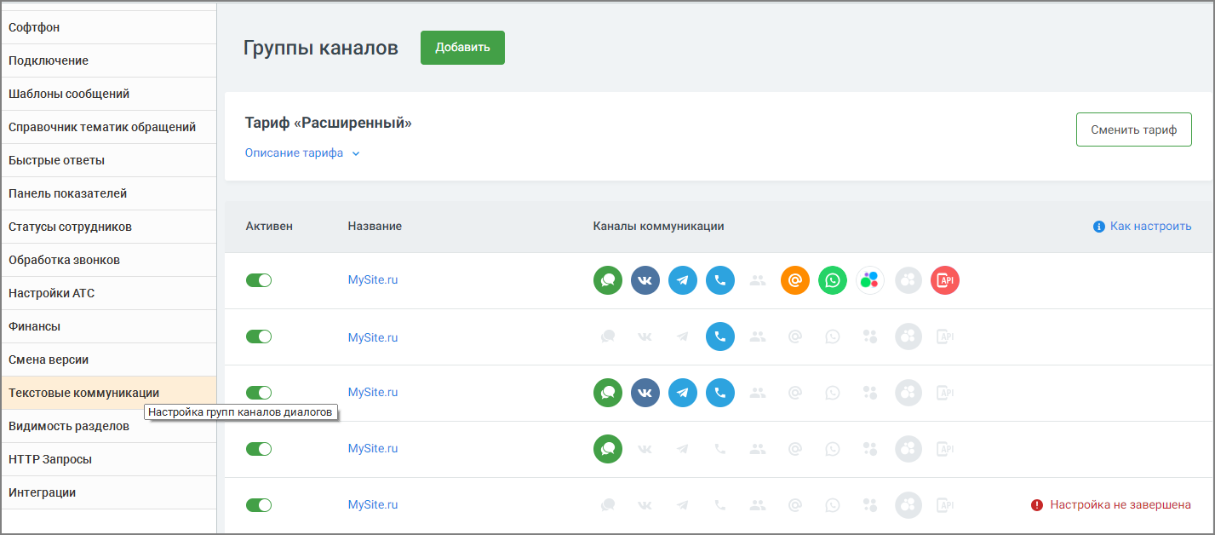
Task: Click the red API channel icon
Action: point(945,280)
